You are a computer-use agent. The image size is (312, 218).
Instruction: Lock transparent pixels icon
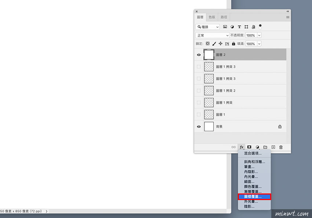click(x=207, y=44)
